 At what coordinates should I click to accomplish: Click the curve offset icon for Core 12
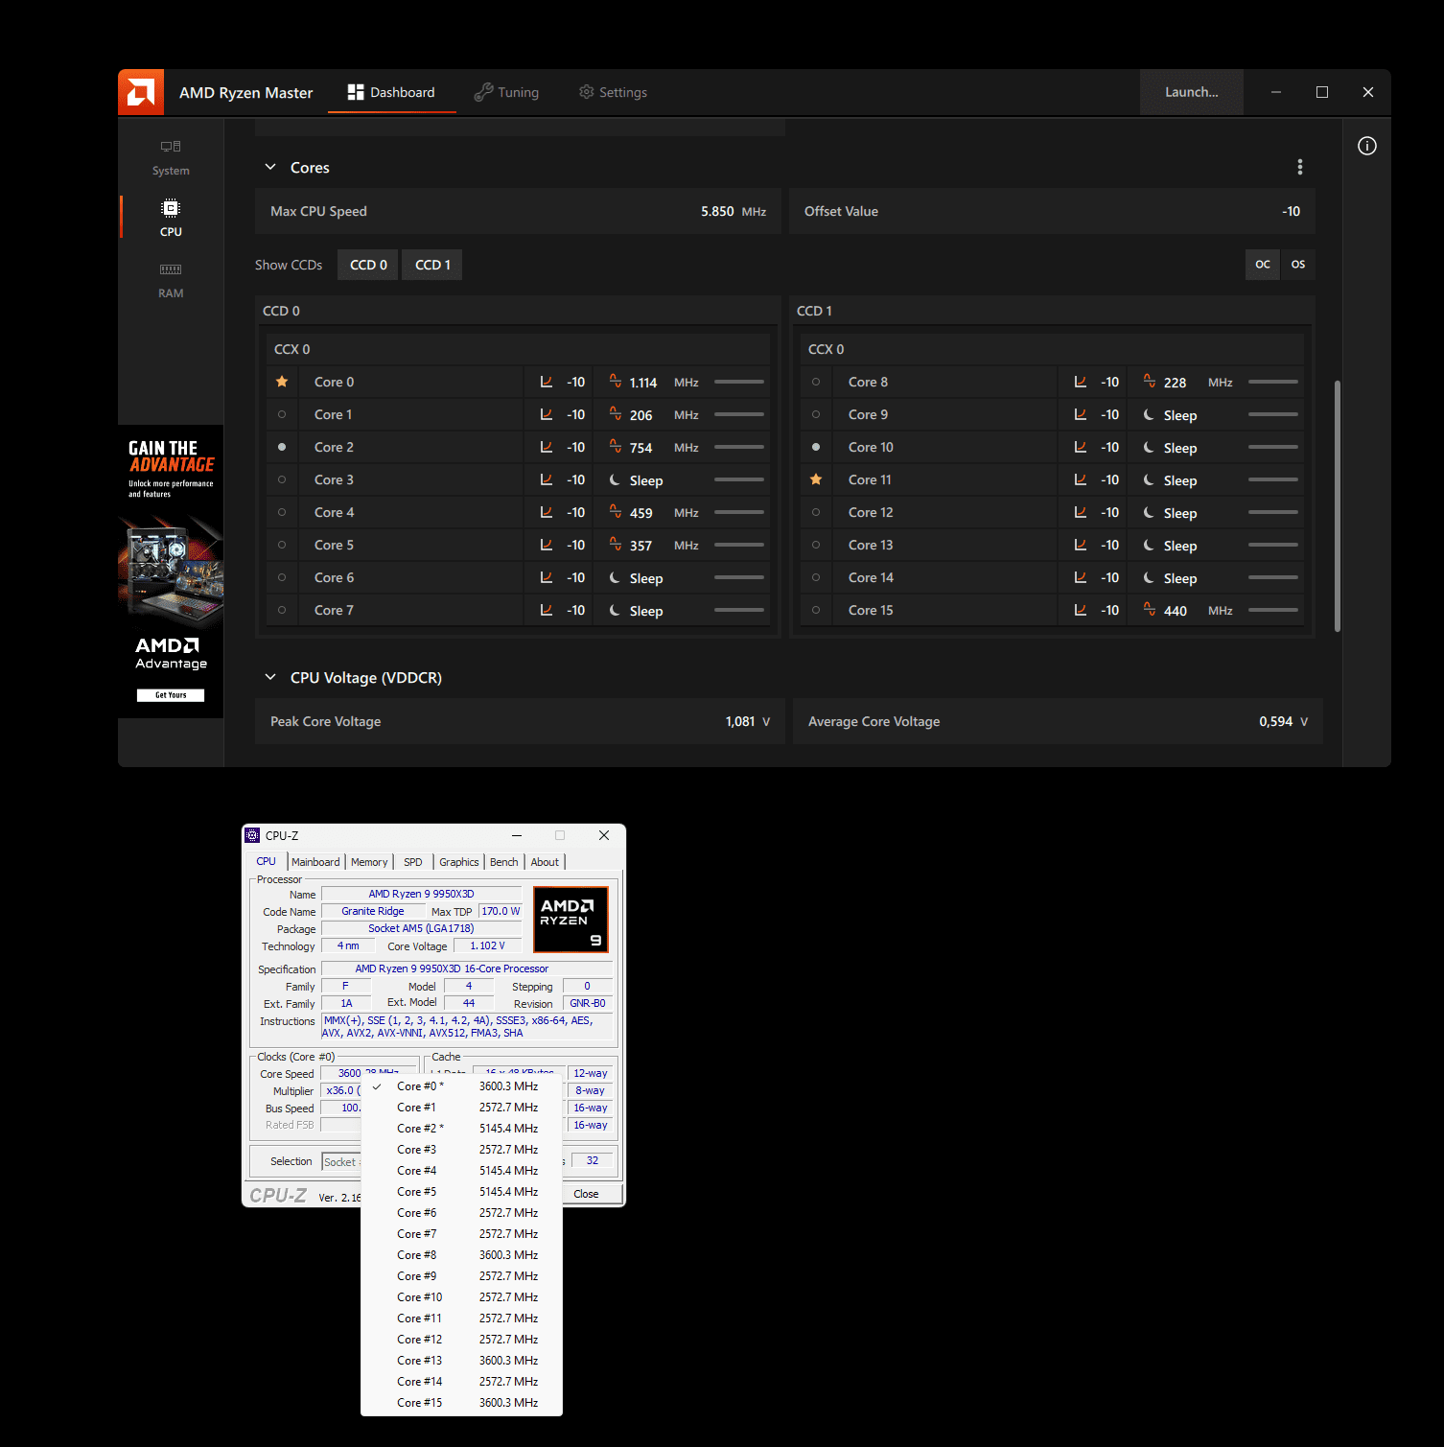click(1081, 512)
